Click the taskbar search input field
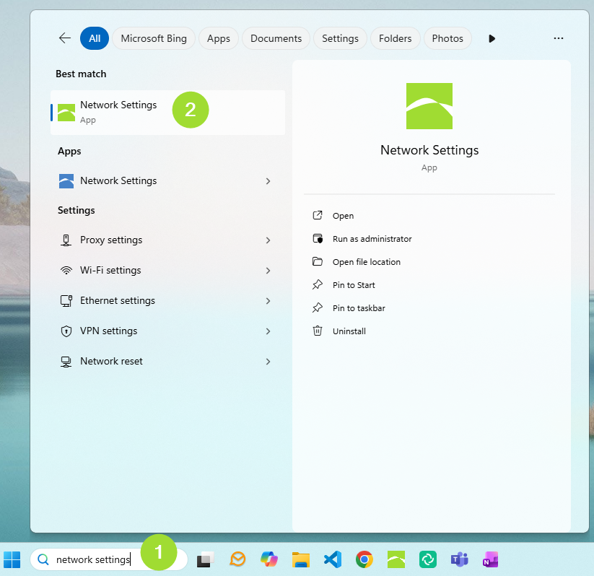 click(x=92, y=559)
